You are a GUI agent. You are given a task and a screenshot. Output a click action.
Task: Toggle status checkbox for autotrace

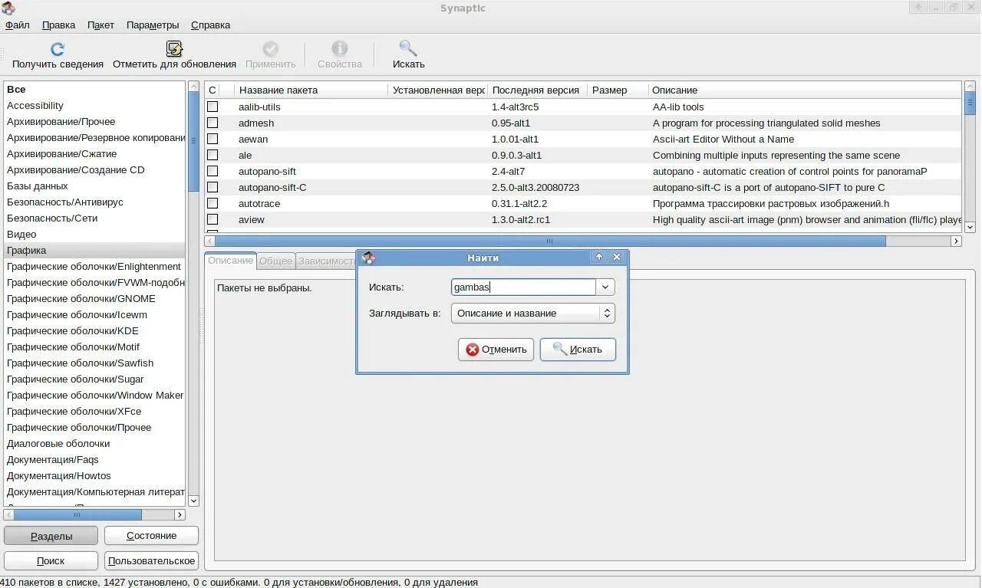tap(213, 203)
